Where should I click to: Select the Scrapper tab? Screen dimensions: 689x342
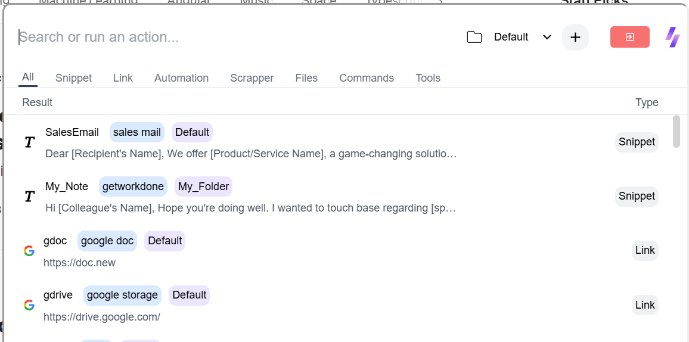pyautogui.click(x=252, y=78)
